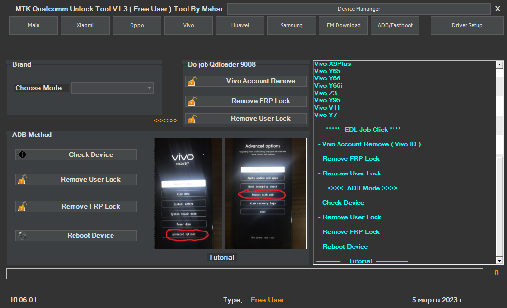Click the Reboot Device line in log

tap(343, 247)
